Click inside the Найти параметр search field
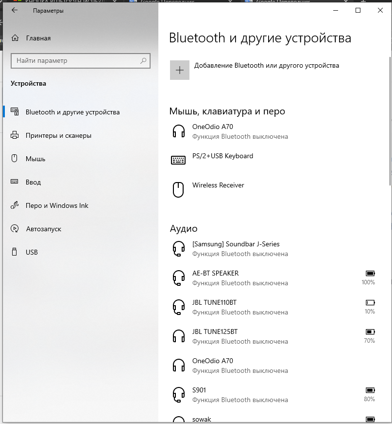The image size is (392, 424). click(x=73, y=60)
